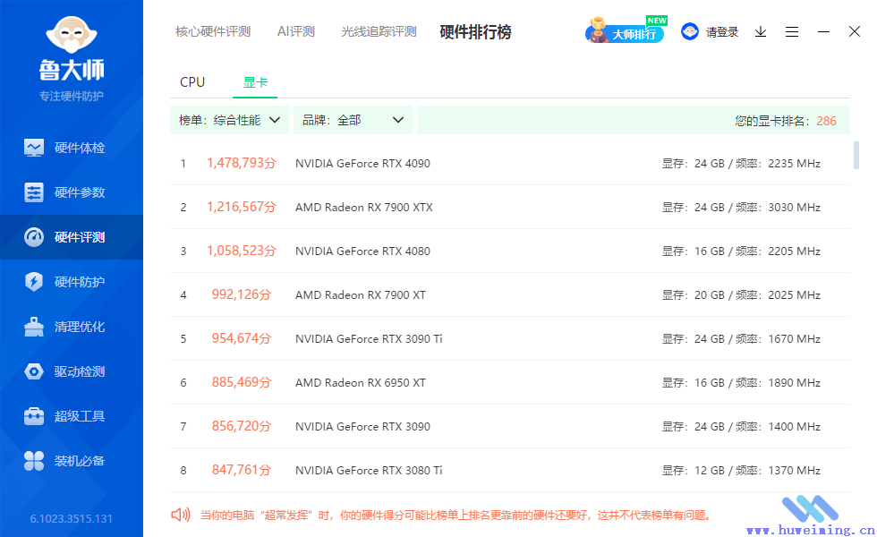
Task: Expand the 品牌: 全部 dropdown
Action: click(x=353, y=120)
